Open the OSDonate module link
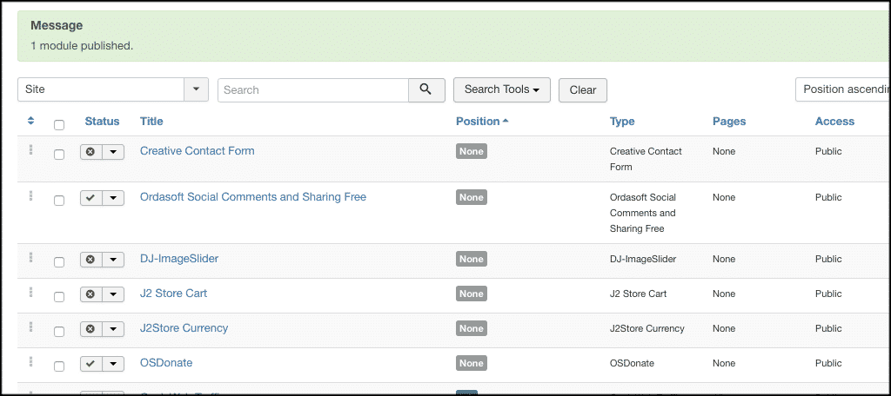Screen dimensions: 891x396 [x=166, y=362]
